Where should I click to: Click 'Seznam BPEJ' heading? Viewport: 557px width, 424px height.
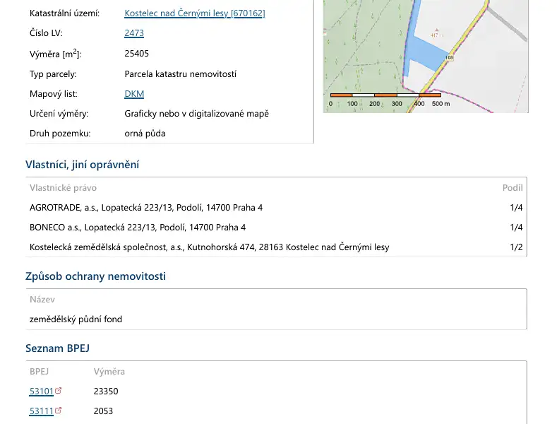58,348
